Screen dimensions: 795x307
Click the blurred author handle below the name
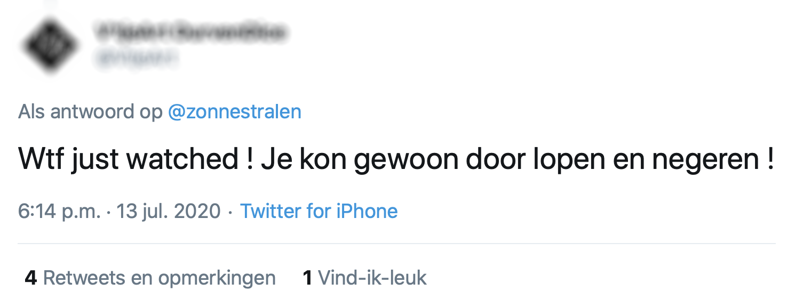[136, 59]
